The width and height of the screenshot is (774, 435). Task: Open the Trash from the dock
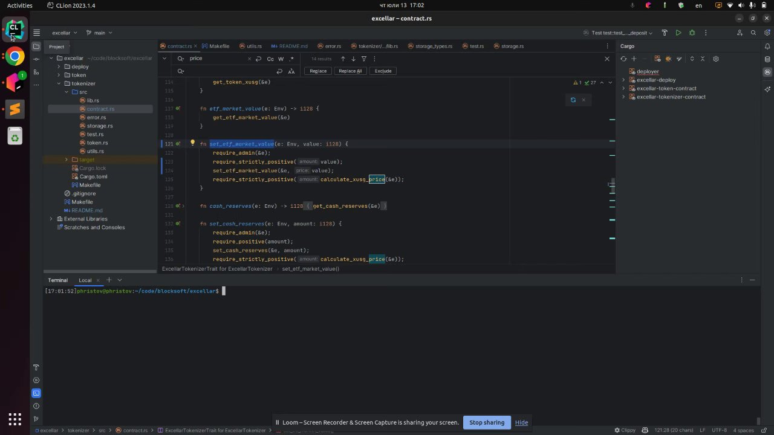point(15,136)
